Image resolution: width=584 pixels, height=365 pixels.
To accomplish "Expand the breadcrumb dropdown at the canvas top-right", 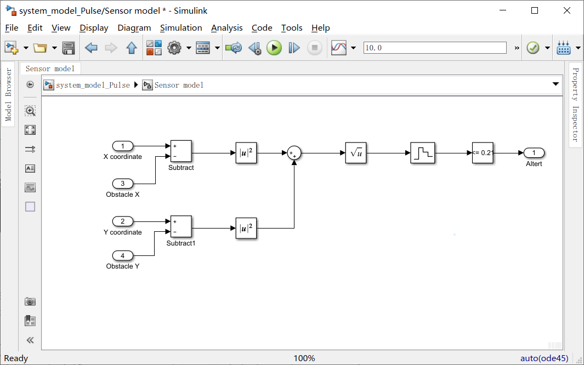I will point(555,84).
